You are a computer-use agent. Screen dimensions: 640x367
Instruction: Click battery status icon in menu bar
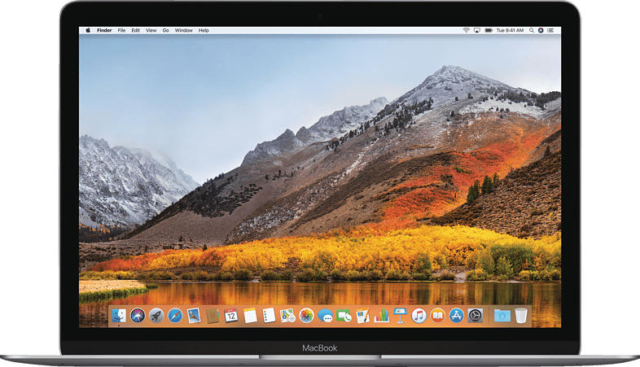(x=489, y=30)
